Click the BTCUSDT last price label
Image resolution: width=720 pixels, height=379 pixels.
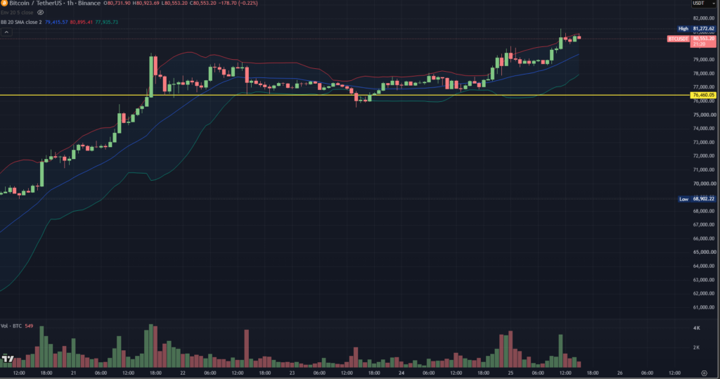point(679,39)
